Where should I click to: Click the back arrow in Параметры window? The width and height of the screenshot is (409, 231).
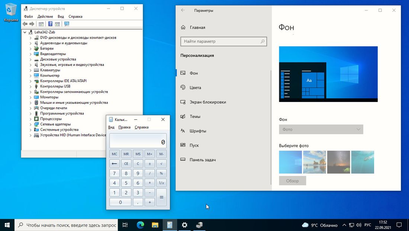point(183,10)
